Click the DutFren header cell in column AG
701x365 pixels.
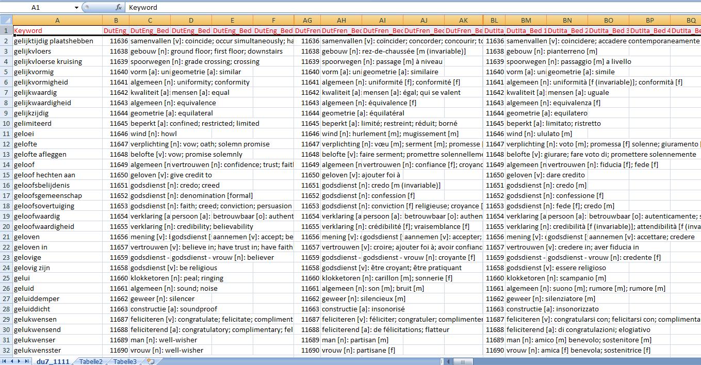(x=307, y=30)
